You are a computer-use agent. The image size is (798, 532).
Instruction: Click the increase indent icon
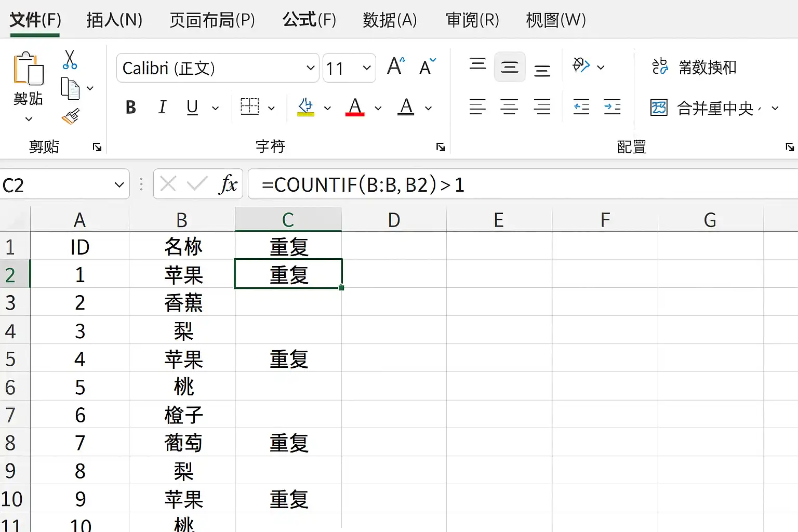point(613,107)
